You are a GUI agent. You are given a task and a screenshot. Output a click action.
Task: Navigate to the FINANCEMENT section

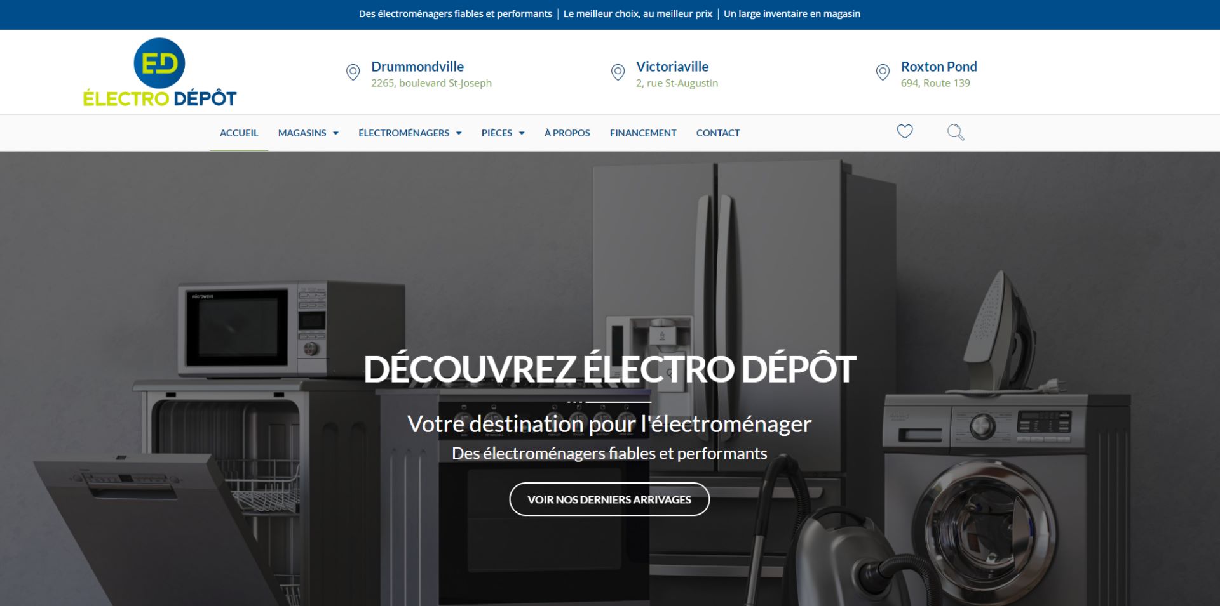(x=643, y=133)
